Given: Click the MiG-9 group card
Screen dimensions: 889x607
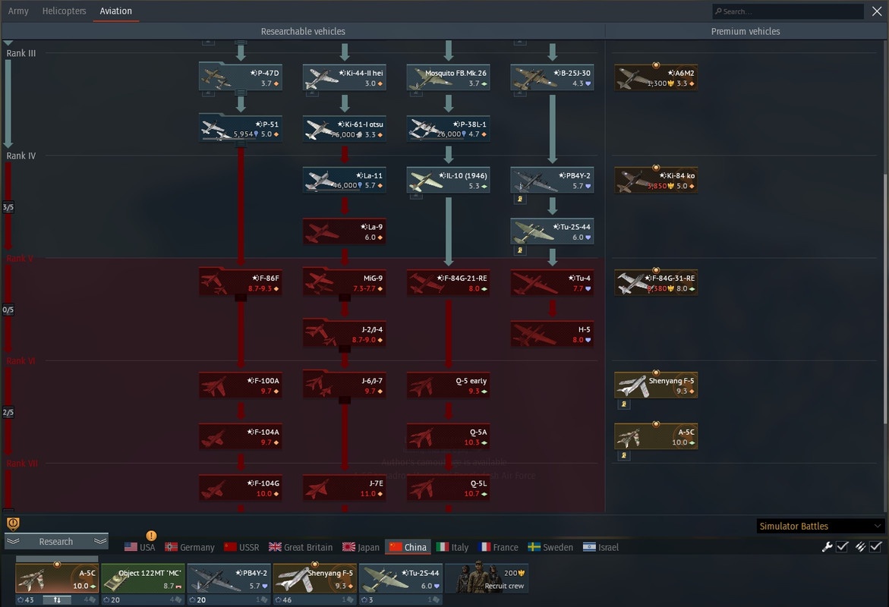Looking at the screenshot, I should tap(344, 283).
